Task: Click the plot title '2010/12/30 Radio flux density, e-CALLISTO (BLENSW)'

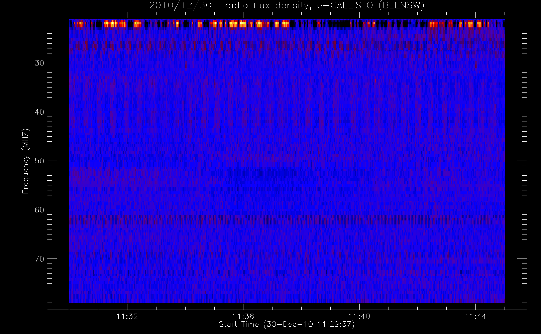Action: tap(287, 6)
